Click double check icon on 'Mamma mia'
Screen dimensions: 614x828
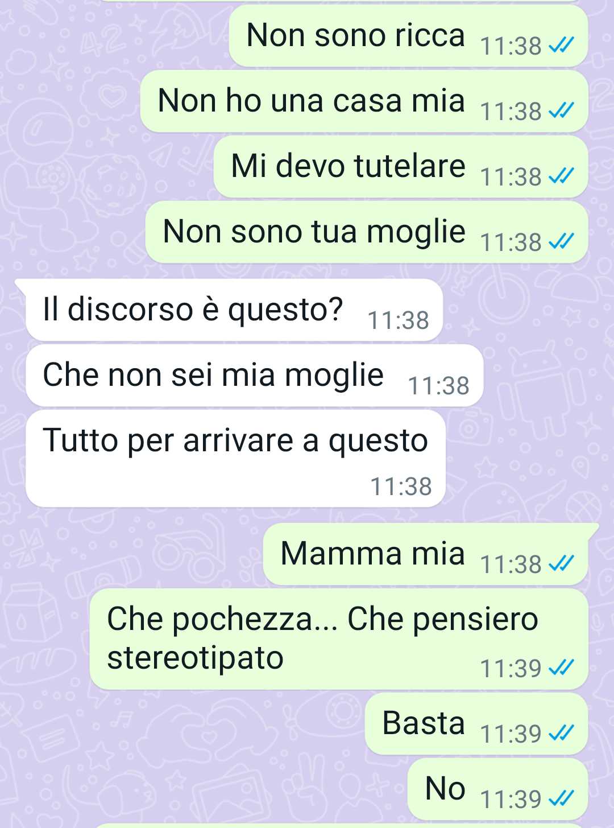pos(561,563)
